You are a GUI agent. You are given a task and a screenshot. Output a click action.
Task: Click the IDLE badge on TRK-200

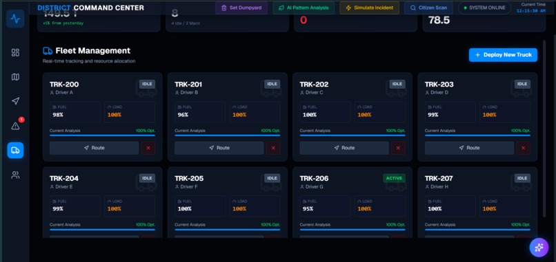(147, 84)
